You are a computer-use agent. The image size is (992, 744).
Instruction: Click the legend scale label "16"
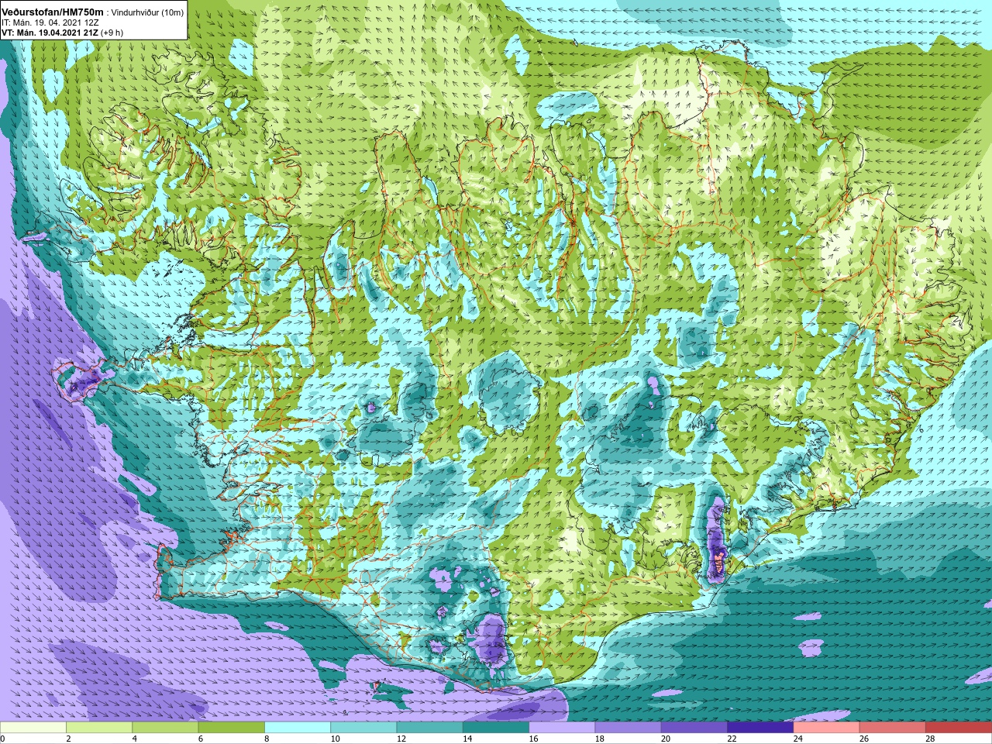(x=535, y=739)
